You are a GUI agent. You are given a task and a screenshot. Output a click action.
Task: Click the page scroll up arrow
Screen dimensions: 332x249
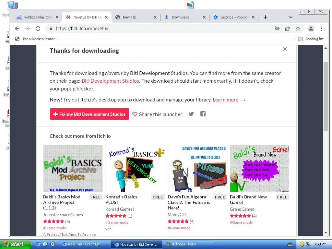(326, 48)
